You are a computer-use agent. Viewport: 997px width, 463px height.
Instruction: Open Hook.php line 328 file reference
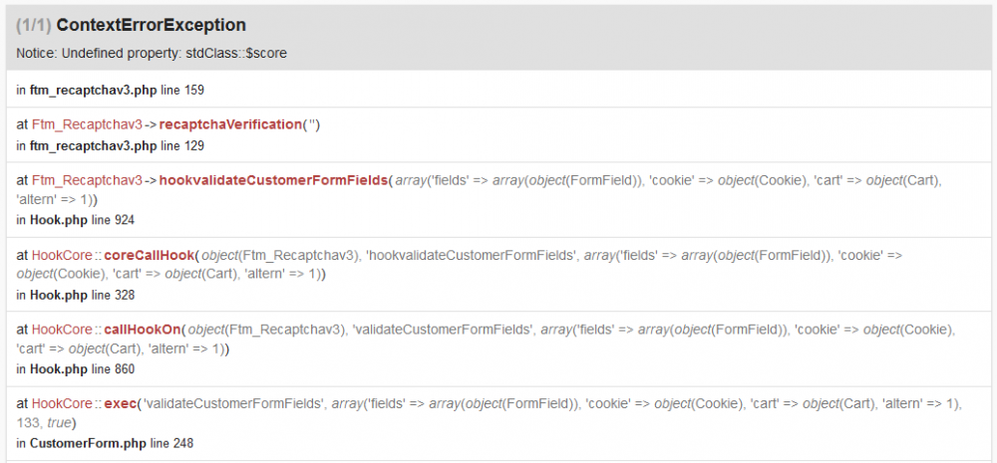point(68,295)
